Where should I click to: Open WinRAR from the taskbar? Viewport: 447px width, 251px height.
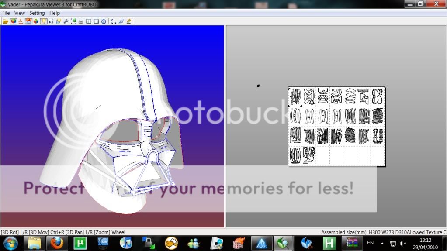[352, 244]
